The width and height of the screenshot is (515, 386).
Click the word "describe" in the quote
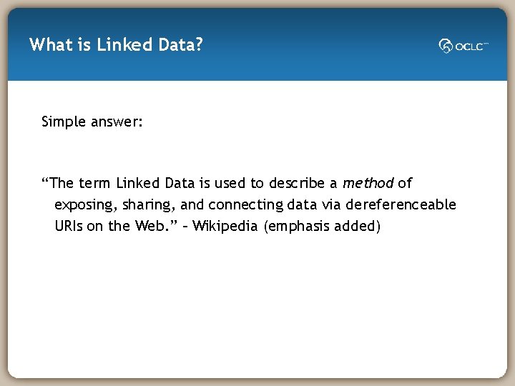(295, 183)
